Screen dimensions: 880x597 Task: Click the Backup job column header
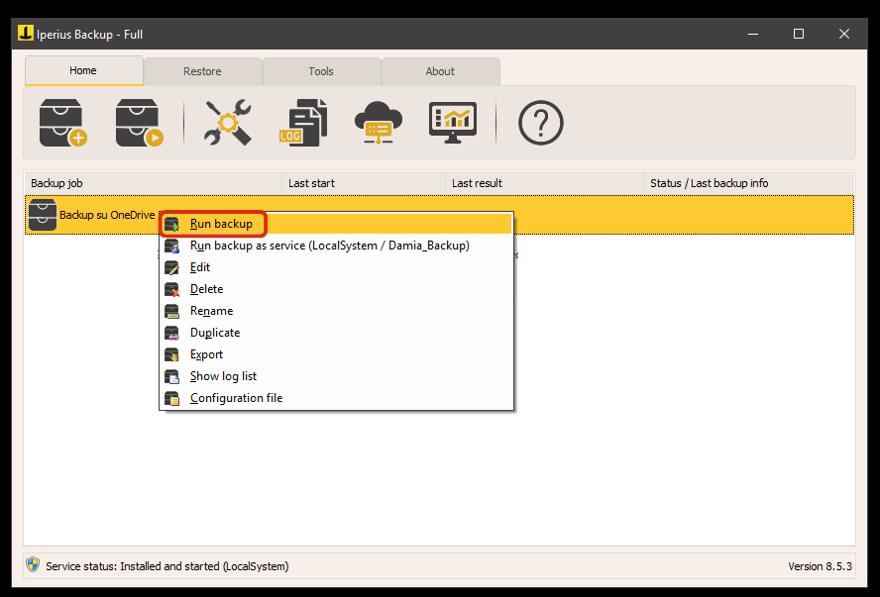[154, 183]
